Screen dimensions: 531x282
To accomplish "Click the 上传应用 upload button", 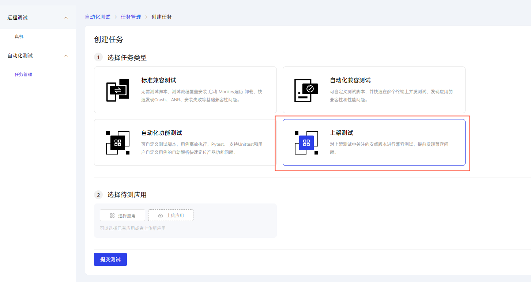I will 171,215.
